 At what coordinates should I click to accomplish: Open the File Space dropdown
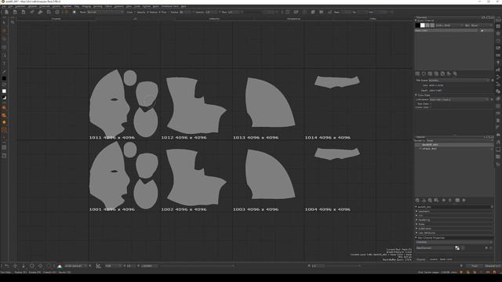pos(459,80)
